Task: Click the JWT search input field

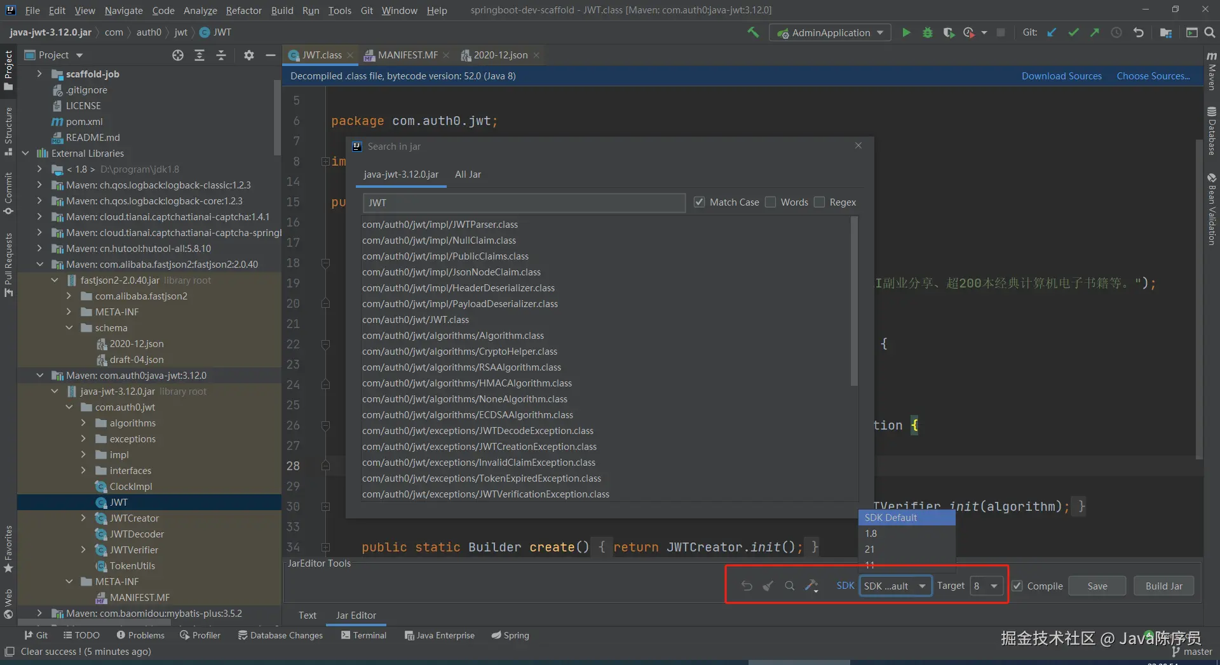Action: (x=524, y=202)
